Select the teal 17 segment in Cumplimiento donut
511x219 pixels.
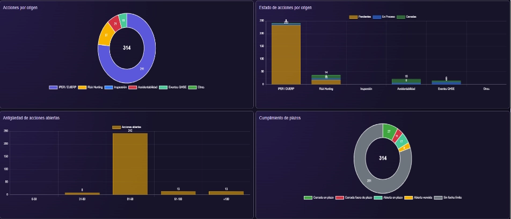[401, 141]
